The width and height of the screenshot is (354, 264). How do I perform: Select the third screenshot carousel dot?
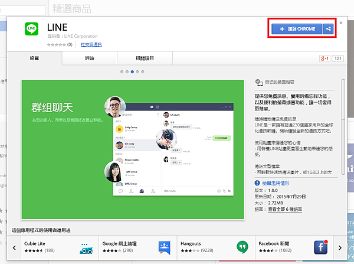click(132, 72)
